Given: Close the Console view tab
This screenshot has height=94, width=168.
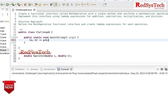Looking at the screenshot, I should (x=71, y=69).
